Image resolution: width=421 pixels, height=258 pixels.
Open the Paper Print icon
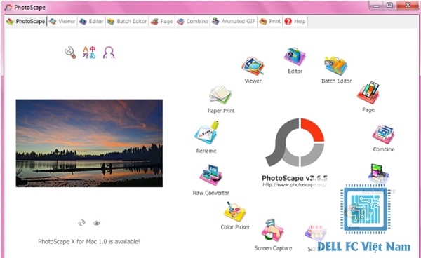point(220,95)
